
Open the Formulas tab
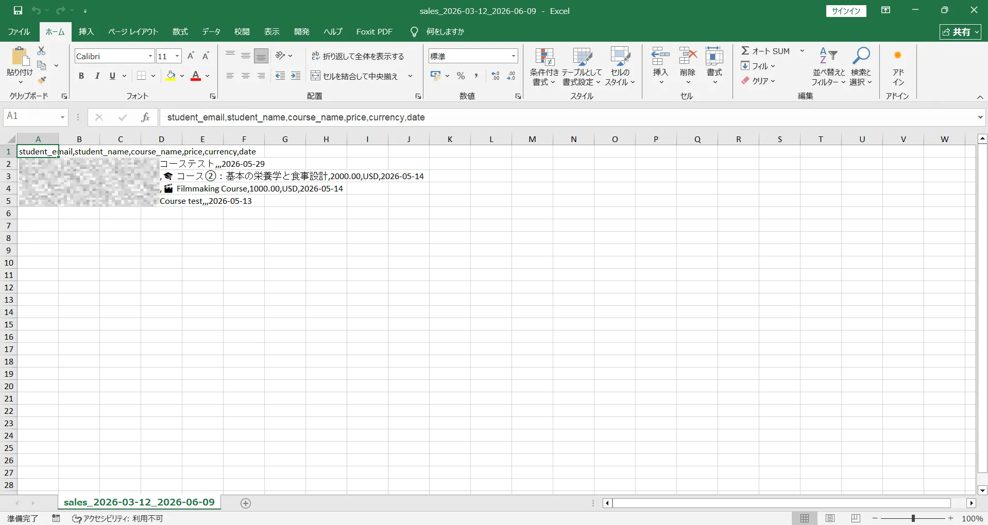(x=180, y=32)
